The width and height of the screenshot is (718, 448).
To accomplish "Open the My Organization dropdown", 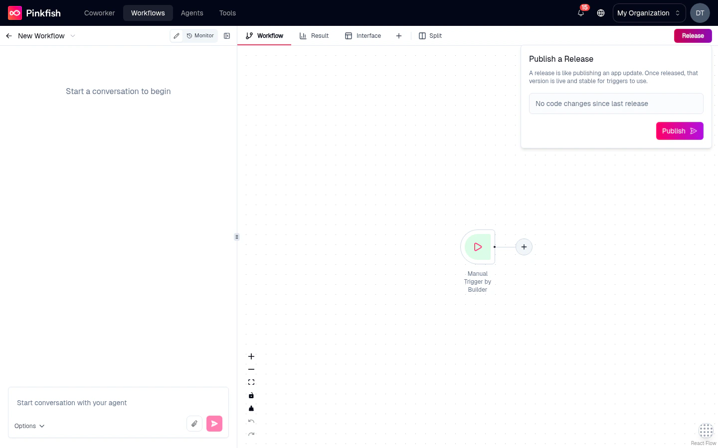I will [649, 13].
